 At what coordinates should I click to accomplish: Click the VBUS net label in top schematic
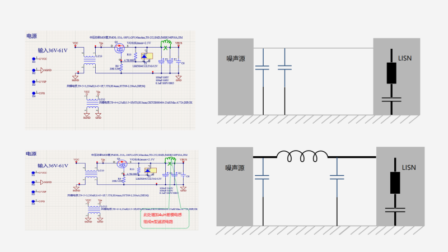click(179, 43)
